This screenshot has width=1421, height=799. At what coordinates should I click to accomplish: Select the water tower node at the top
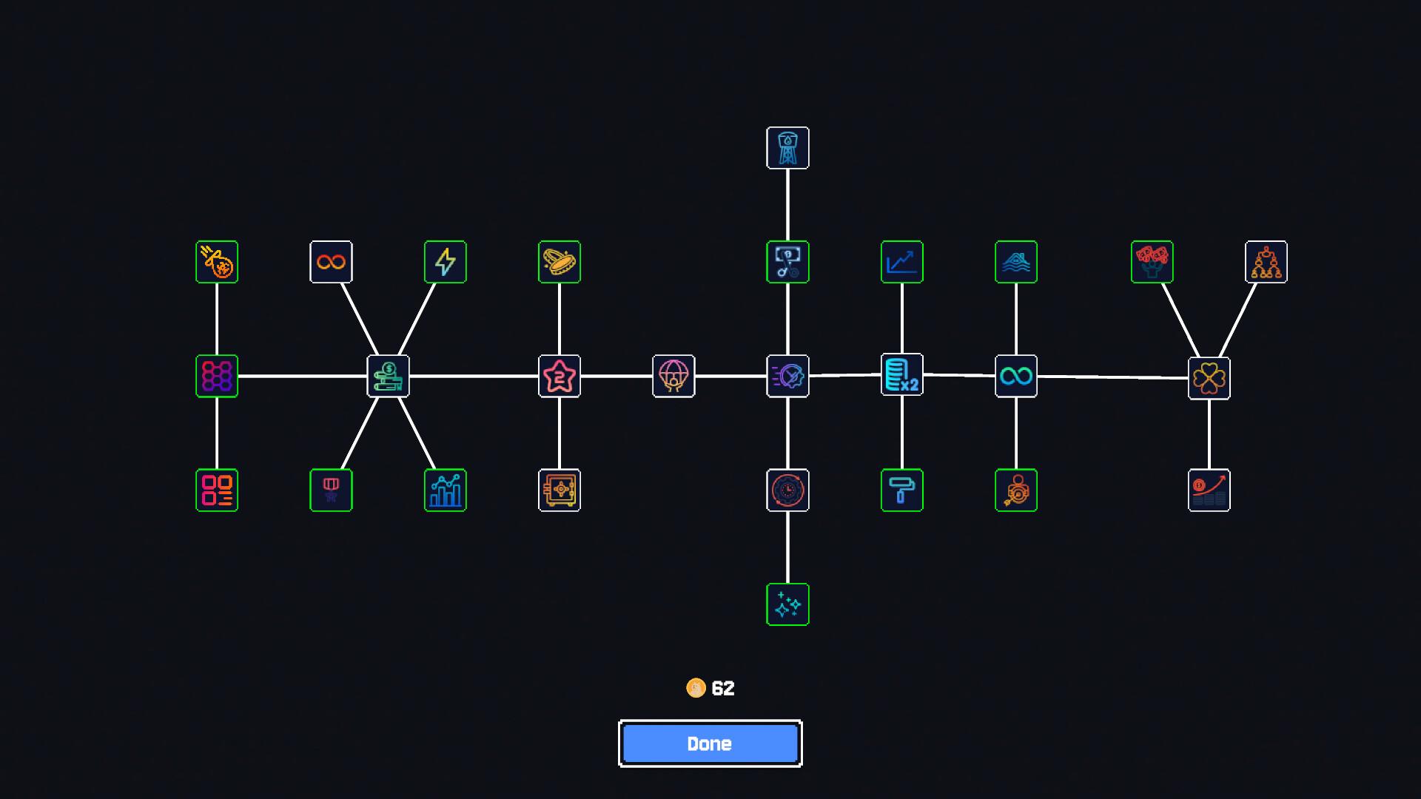click(x=787, y=147)
